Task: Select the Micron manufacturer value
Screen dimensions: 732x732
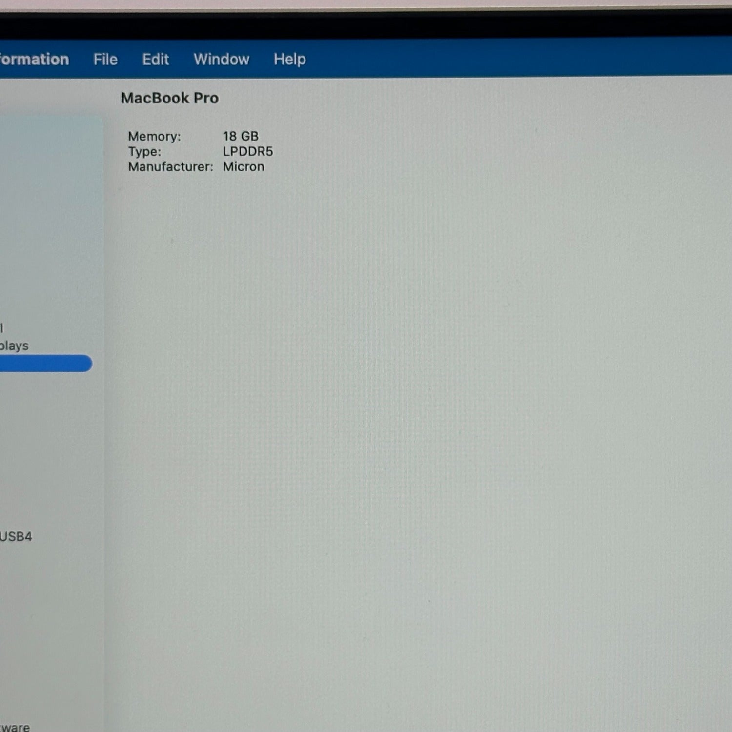Action: pos(244,167)
